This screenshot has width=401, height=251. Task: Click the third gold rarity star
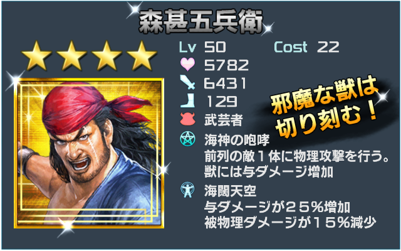click(x=107, y=56)
